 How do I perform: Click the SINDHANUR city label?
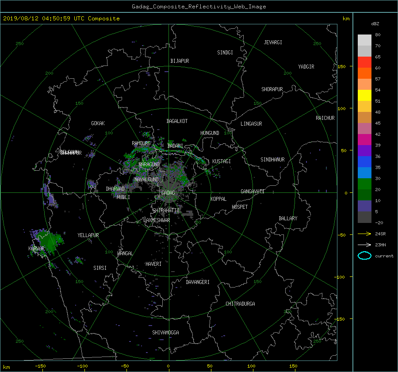[272, 160]
